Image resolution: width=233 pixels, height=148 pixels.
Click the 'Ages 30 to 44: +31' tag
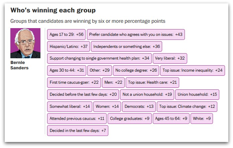pos(67,70)
